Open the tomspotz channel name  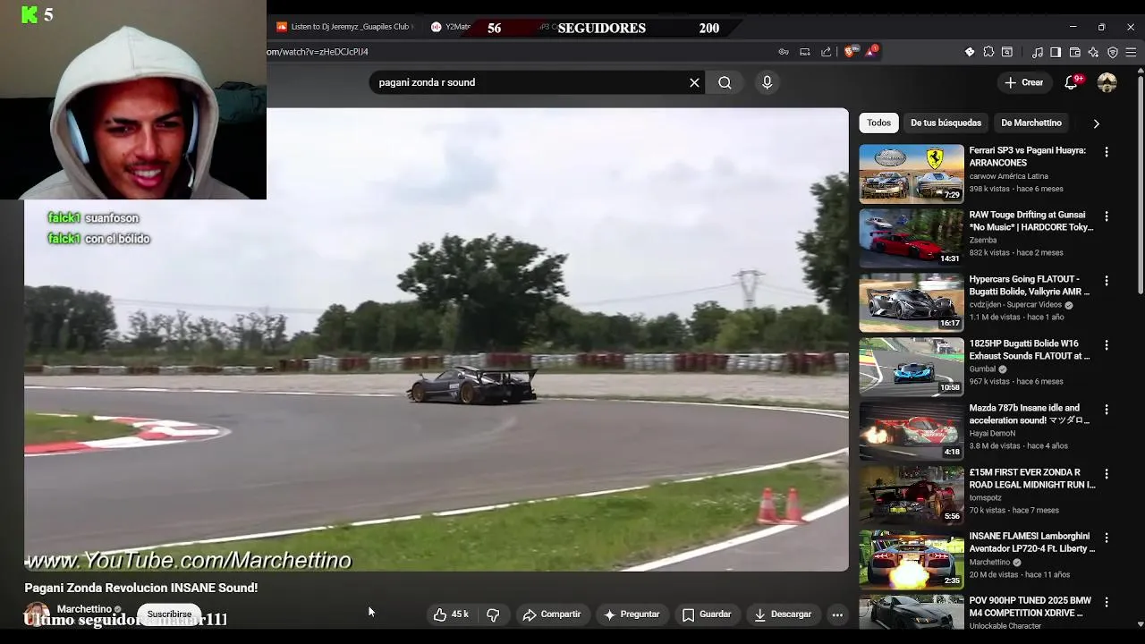(986, 498)
